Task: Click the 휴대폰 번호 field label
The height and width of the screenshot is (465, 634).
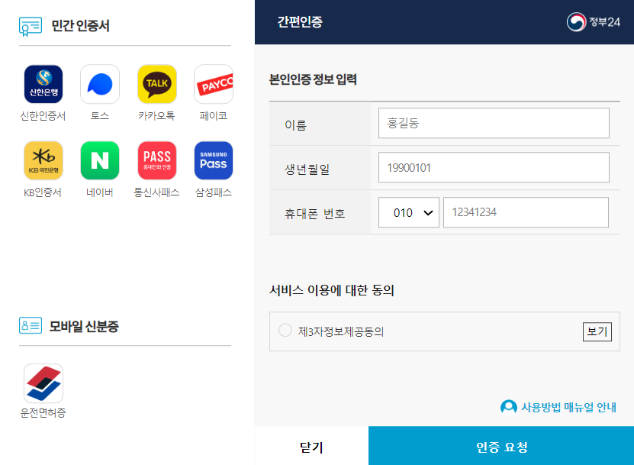Action: (315, 213)
